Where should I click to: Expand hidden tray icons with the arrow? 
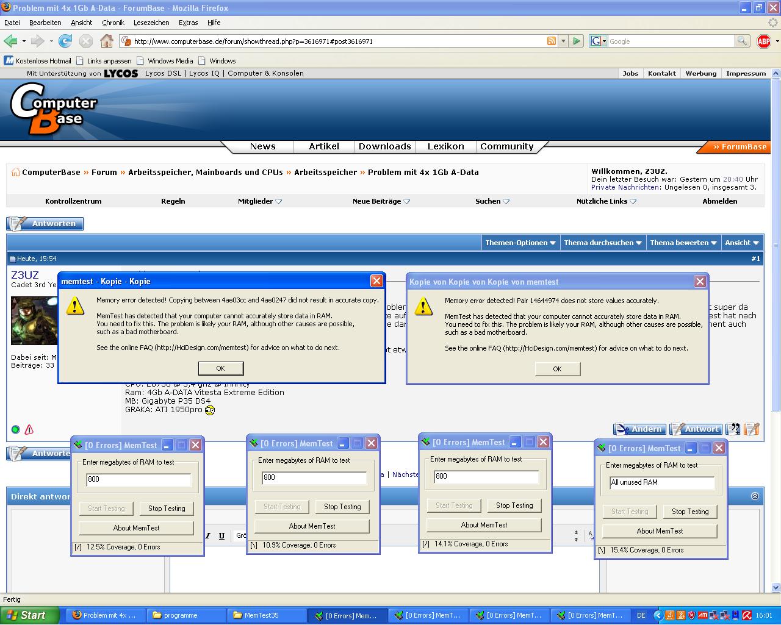tap(659, 615)
